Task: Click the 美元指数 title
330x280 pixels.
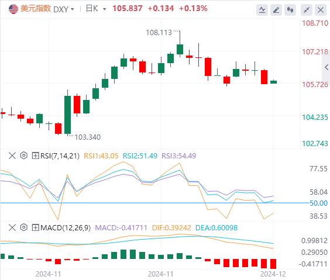Action: tap(36, 9)
